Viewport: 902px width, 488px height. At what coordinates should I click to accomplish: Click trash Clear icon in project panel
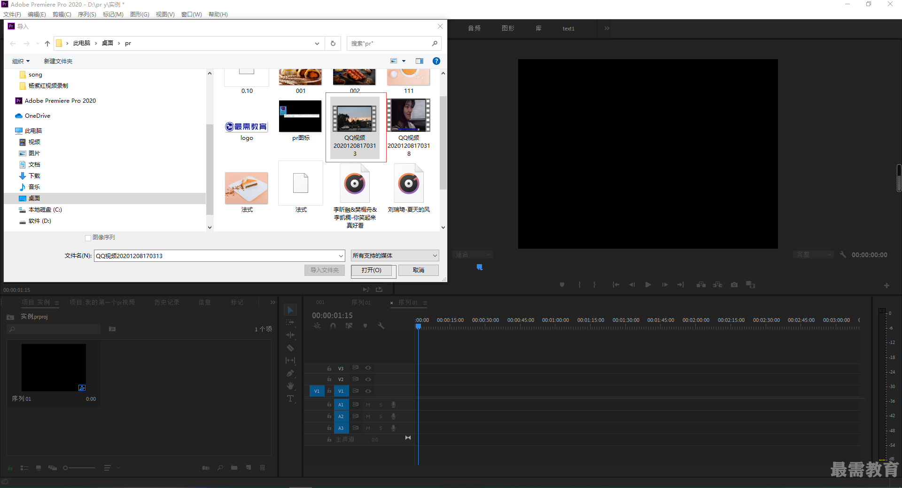(x=263, y=468)
